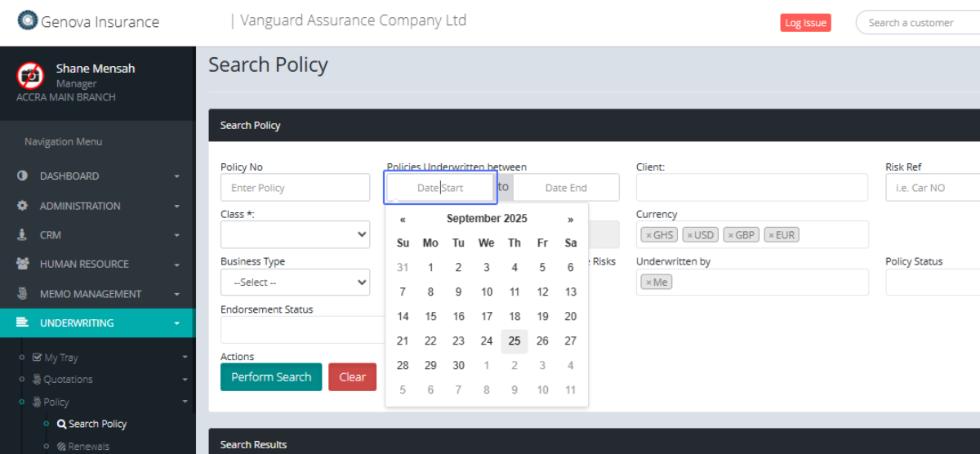Go to next month in calendar

[570, 219]
